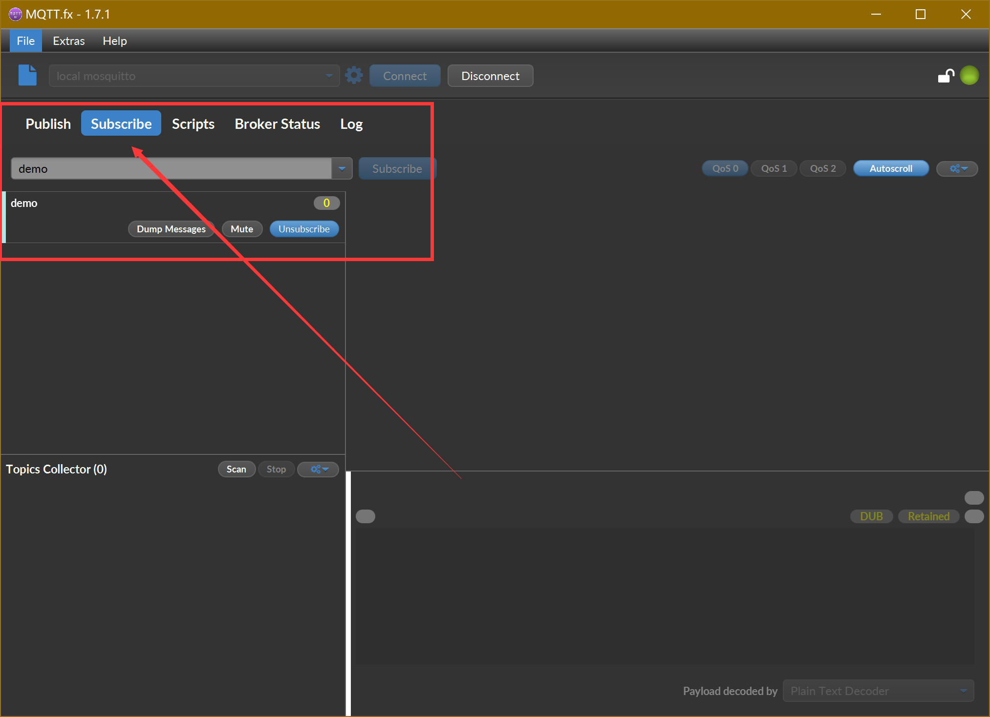This screenshot has height=717, width=990.
Task: Close the MQTT.fx window
Action: coord(966,14)
